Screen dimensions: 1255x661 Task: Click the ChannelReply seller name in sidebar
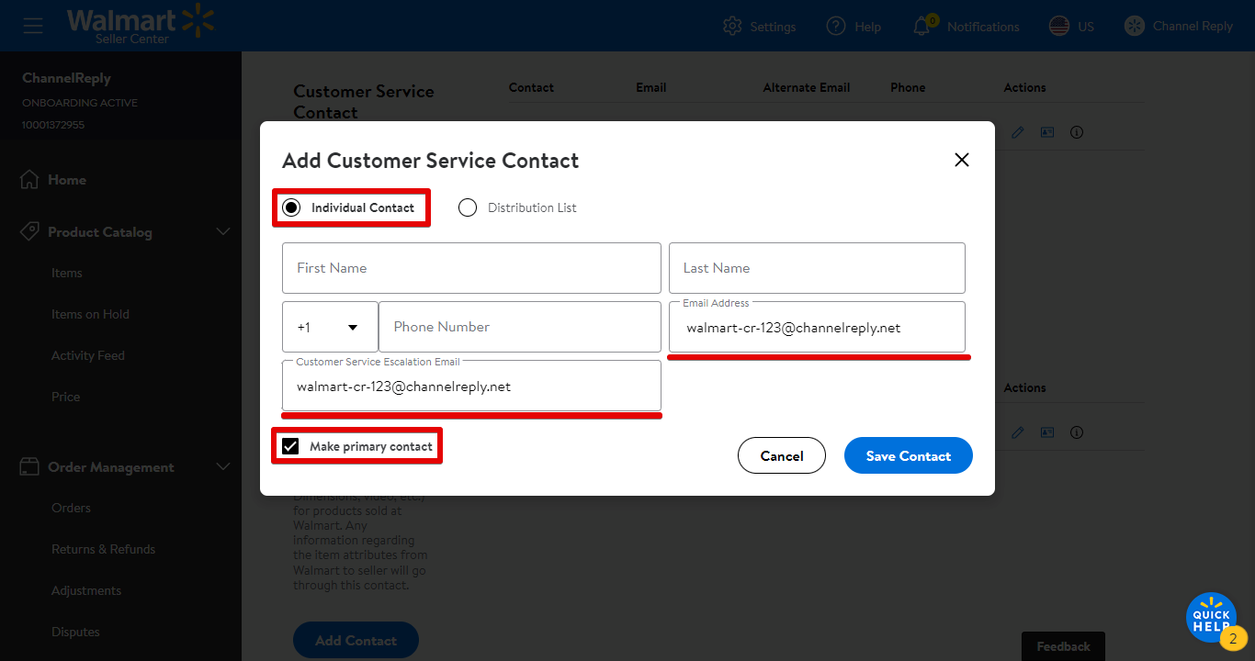click(66, 78)
